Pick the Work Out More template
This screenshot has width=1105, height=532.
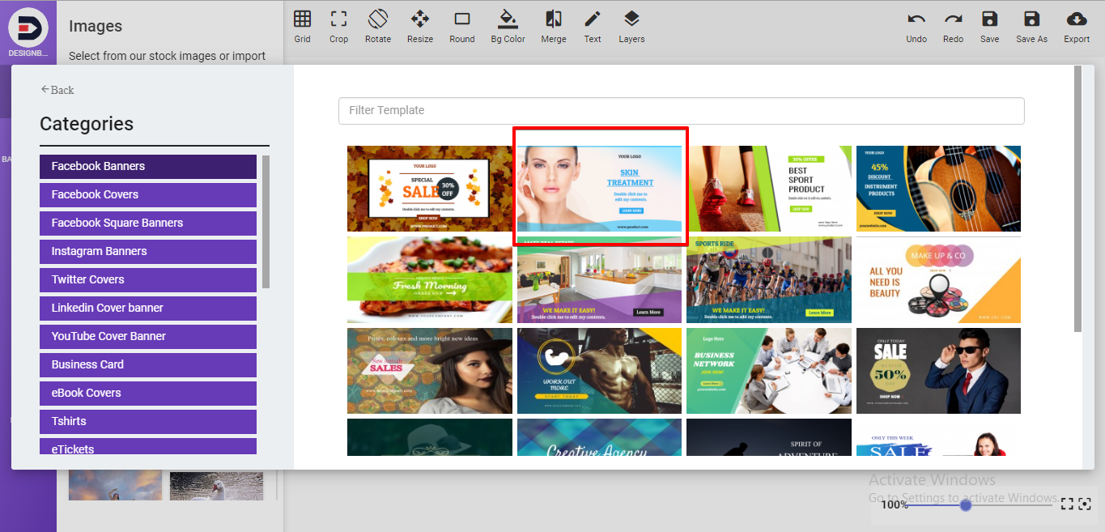point(600,371)
